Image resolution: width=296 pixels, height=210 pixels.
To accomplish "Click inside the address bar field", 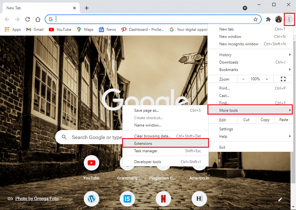I will pyautogui.click(x=151, y=19).
